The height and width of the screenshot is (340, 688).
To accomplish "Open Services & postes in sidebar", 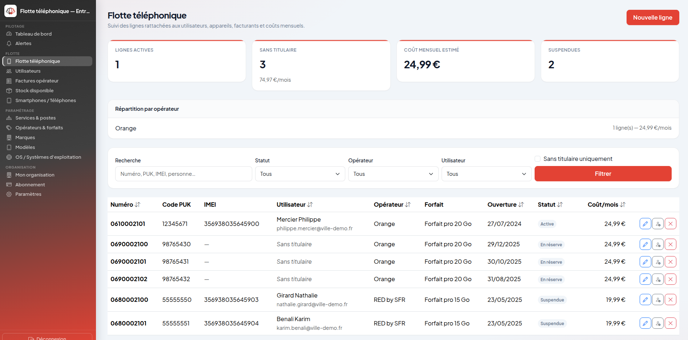I will (47, 118).
